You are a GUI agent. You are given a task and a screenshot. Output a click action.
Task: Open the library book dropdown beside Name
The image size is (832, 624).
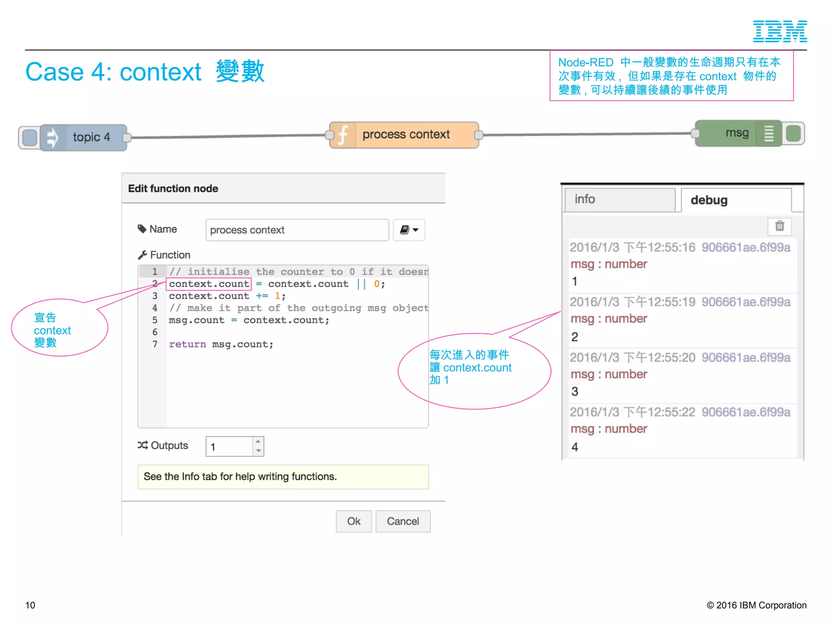tap(409, 230)
